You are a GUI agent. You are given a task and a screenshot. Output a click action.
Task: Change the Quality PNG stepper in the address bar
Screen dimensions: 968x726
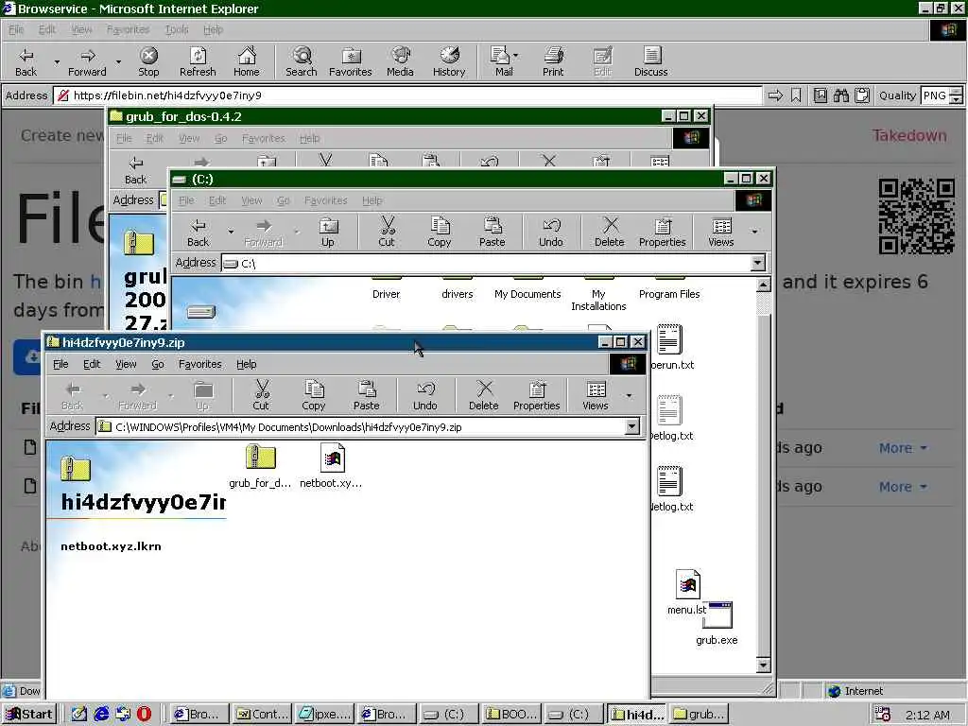coord(956,95)
